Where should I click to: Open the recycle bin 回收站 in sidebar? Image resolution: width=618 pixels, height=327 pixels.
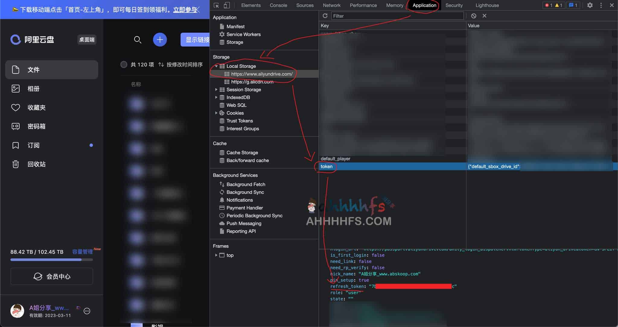coord(36,164)
